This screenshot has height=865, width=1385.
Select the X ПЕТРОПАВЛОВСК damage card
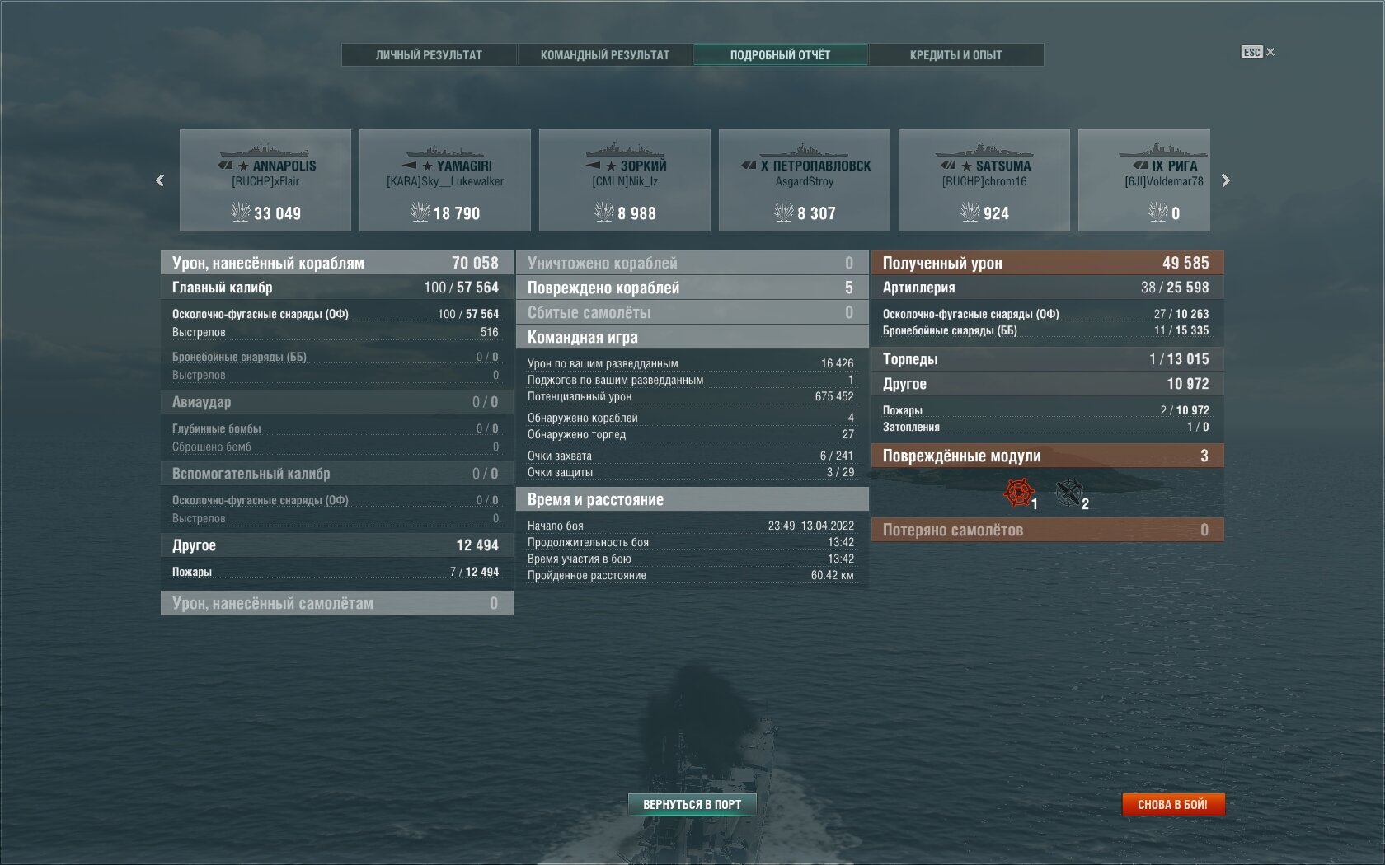805,180
